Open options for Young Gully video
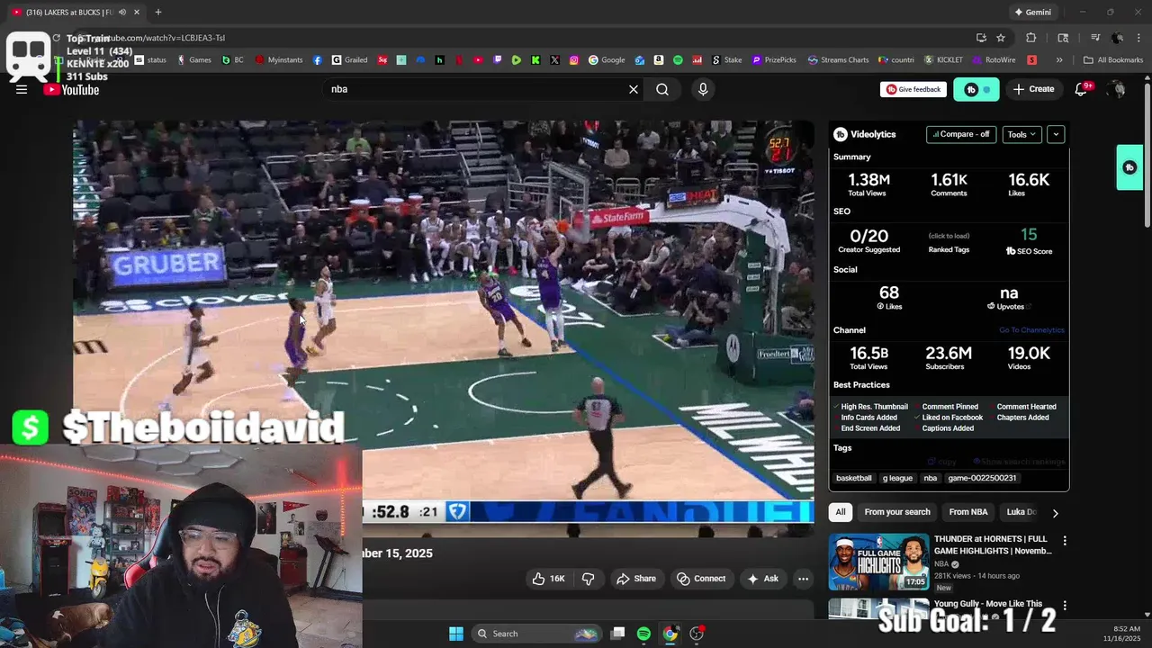The height and width of the screenshot is (648, 1152). [1065, 606]
